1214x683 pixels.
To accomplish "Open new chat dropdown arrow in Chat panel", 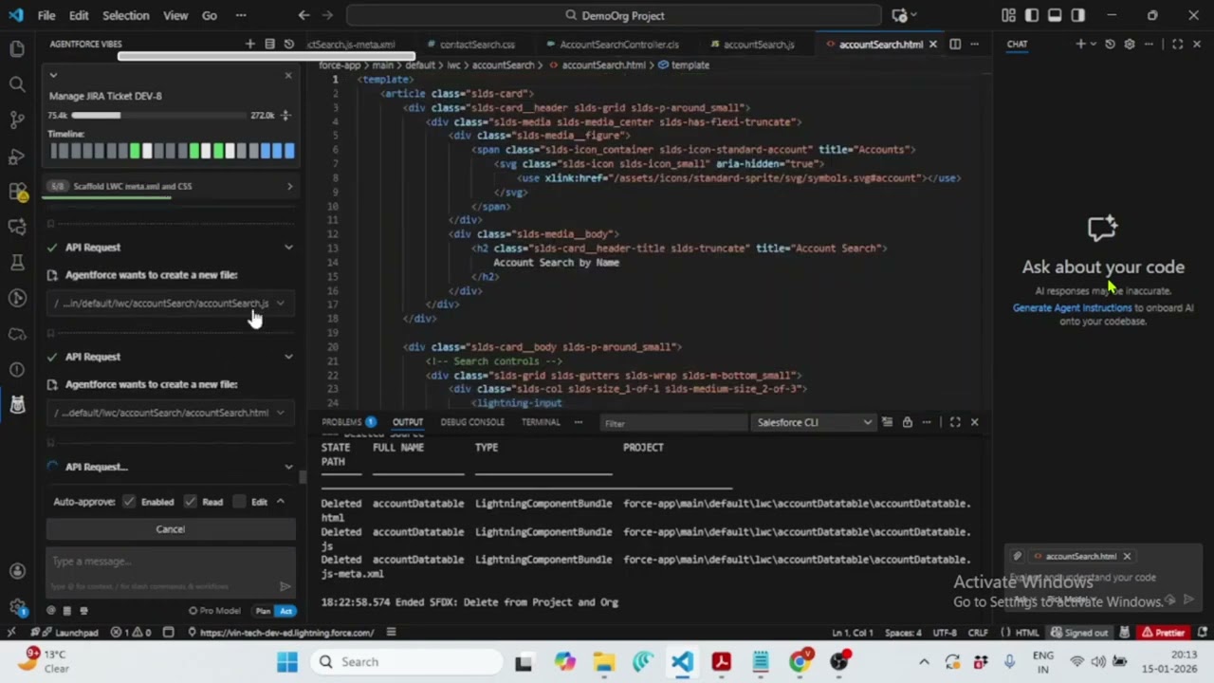I will pos(1094,44).
